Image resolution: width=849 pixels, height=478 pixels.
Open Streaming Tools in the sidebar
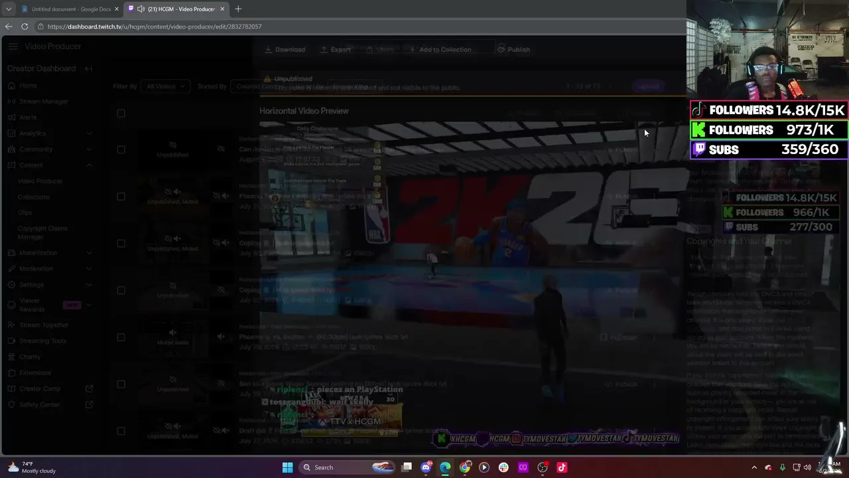click(x=42, y=341)
